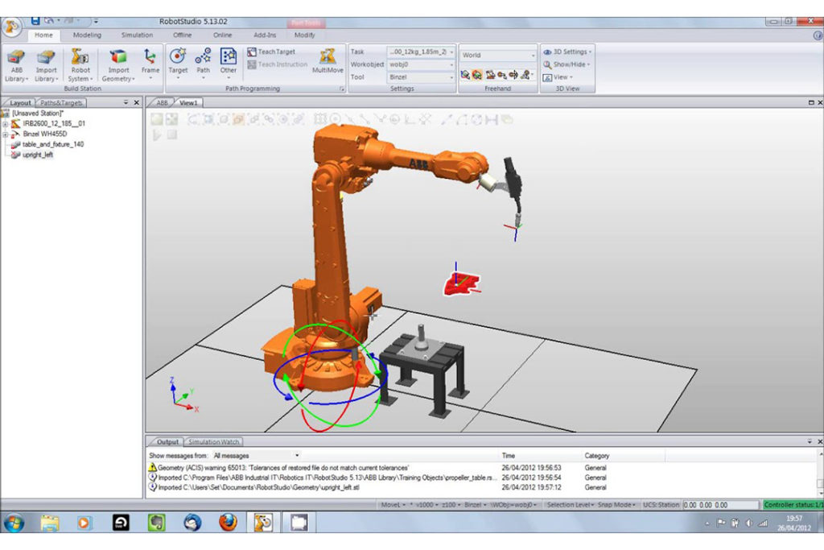Select the Freehand Jog Reorient tool
824x550 pixels.
513,75
